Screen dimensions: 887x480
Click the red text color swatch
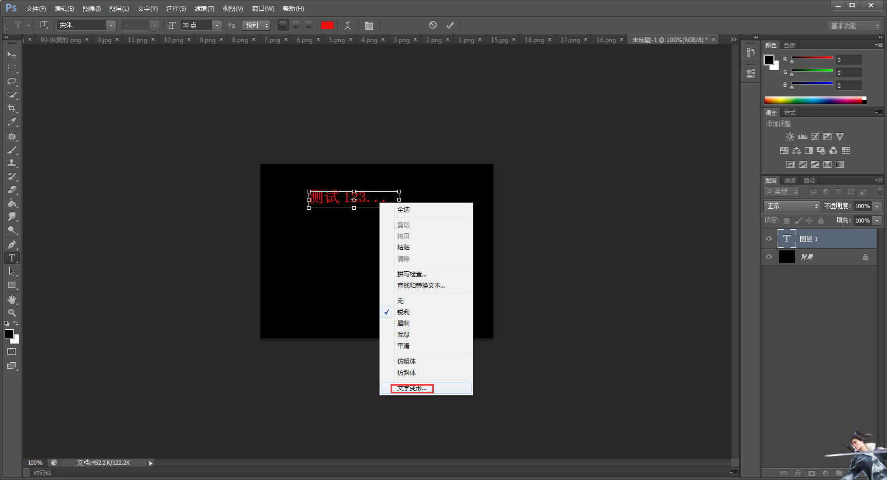click(x=327, y=25)
